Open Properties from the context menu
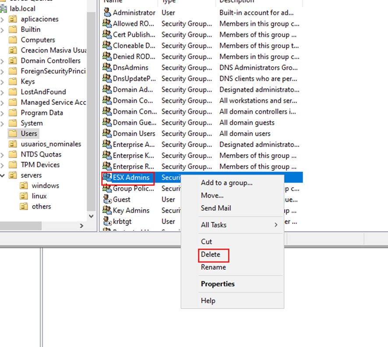Image resolution: width=388 pixels, height=347 pixels. coord(218,284)
